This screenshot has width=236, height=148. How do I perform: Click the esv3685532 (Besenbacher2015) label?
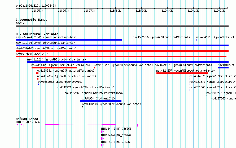(60, 82)
